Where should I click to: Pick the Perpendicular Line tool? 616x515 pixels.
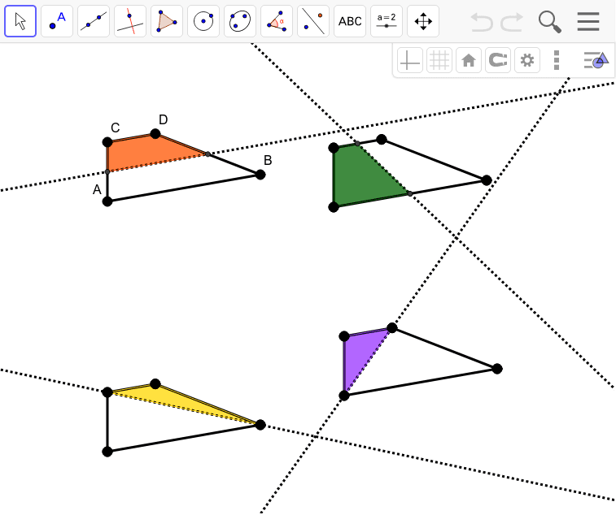coord(130,21)
